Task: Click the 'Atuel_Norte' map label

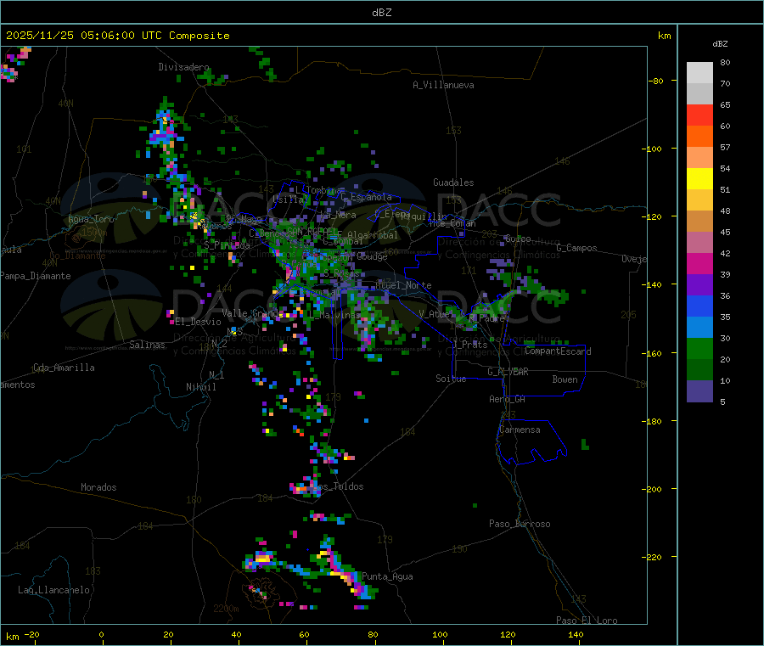Action: (403, 285)
